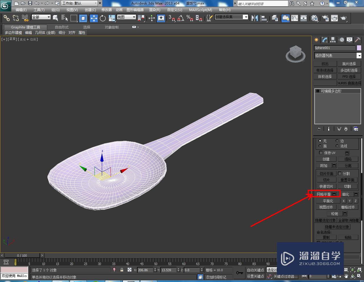Click the Sphere001 object color swatch

(x=359, y=48)
